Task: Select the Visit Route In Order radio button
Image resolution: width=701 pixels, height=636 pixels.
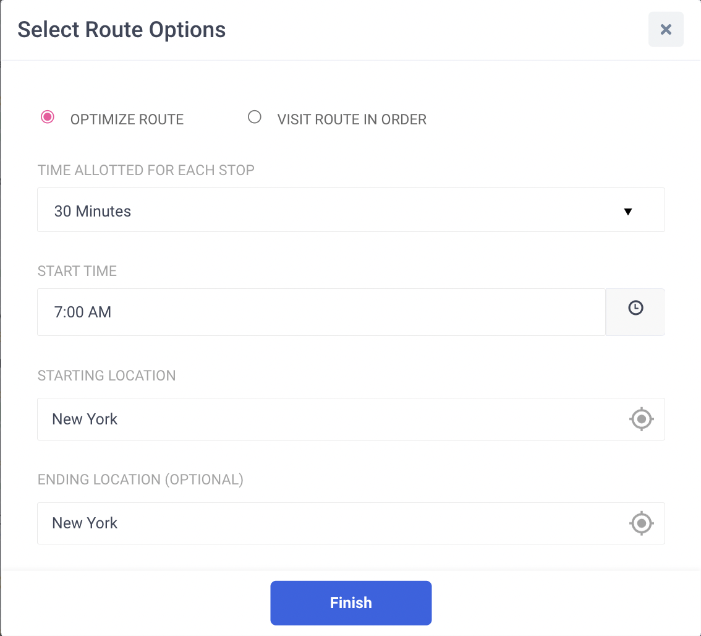Action: (255, 118)
